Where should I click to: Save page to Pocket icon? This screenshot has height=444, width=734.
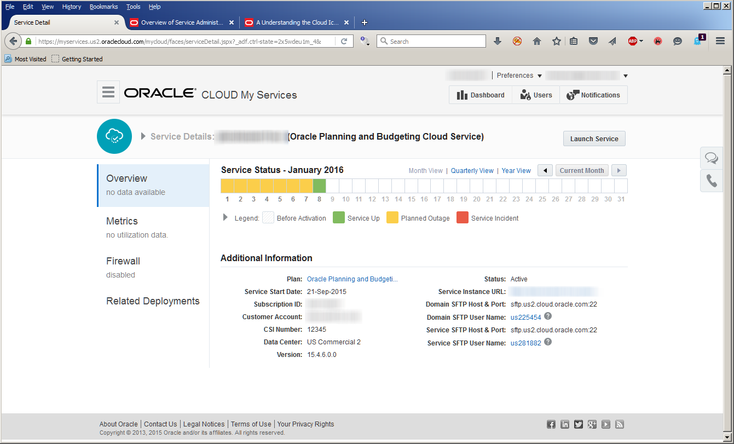click(x=593, y=41)
